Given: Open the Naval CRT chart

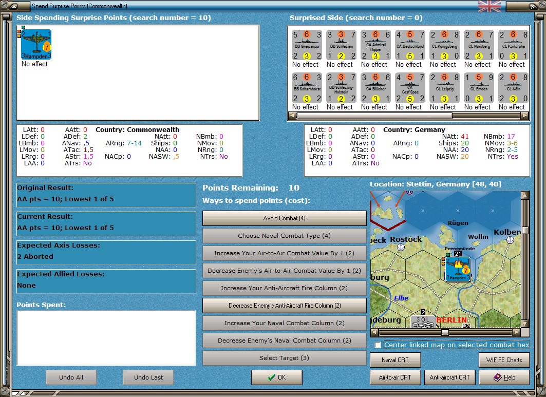Looking at the screenshot, I should click(395, 360).
